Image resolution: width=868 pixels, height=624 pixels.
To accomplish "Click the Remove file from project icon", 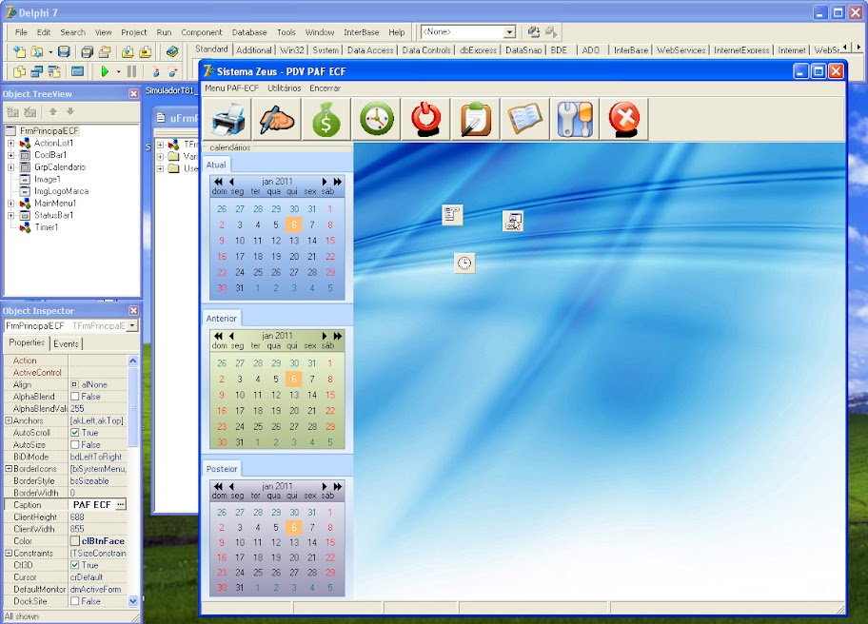I will tap(145, 52).
